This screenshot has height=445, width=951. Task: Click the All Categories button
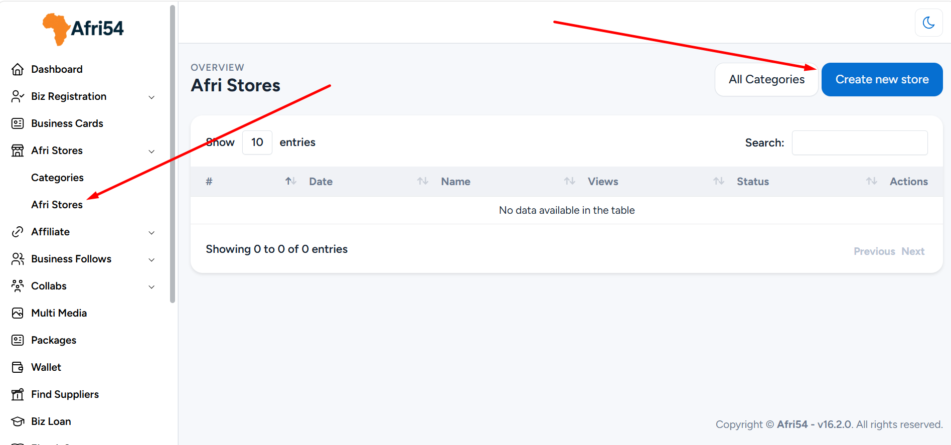(x=766, y=79)
